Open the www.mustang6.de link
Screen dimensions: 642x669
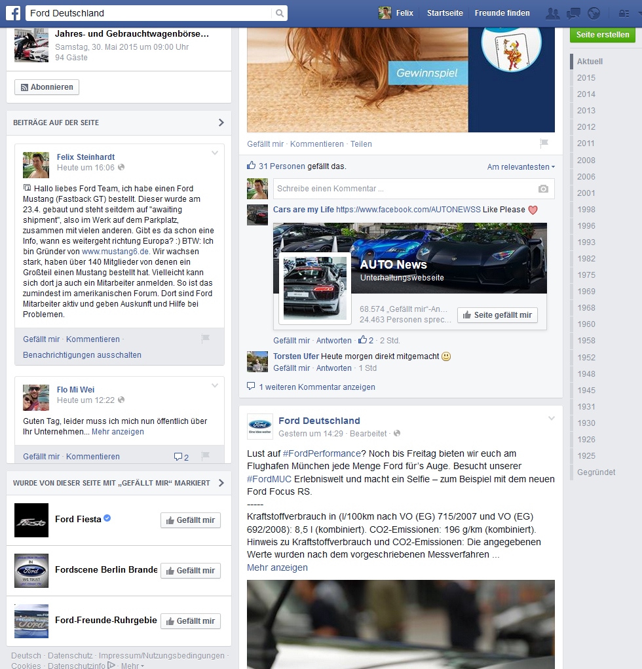115,252
